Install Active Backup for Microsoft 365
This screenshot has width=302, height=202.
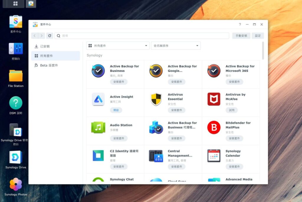point(234,82)
